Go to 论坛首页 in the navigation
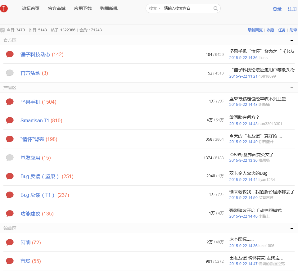This screenshot has height=271, width=298. coord(31,9)
